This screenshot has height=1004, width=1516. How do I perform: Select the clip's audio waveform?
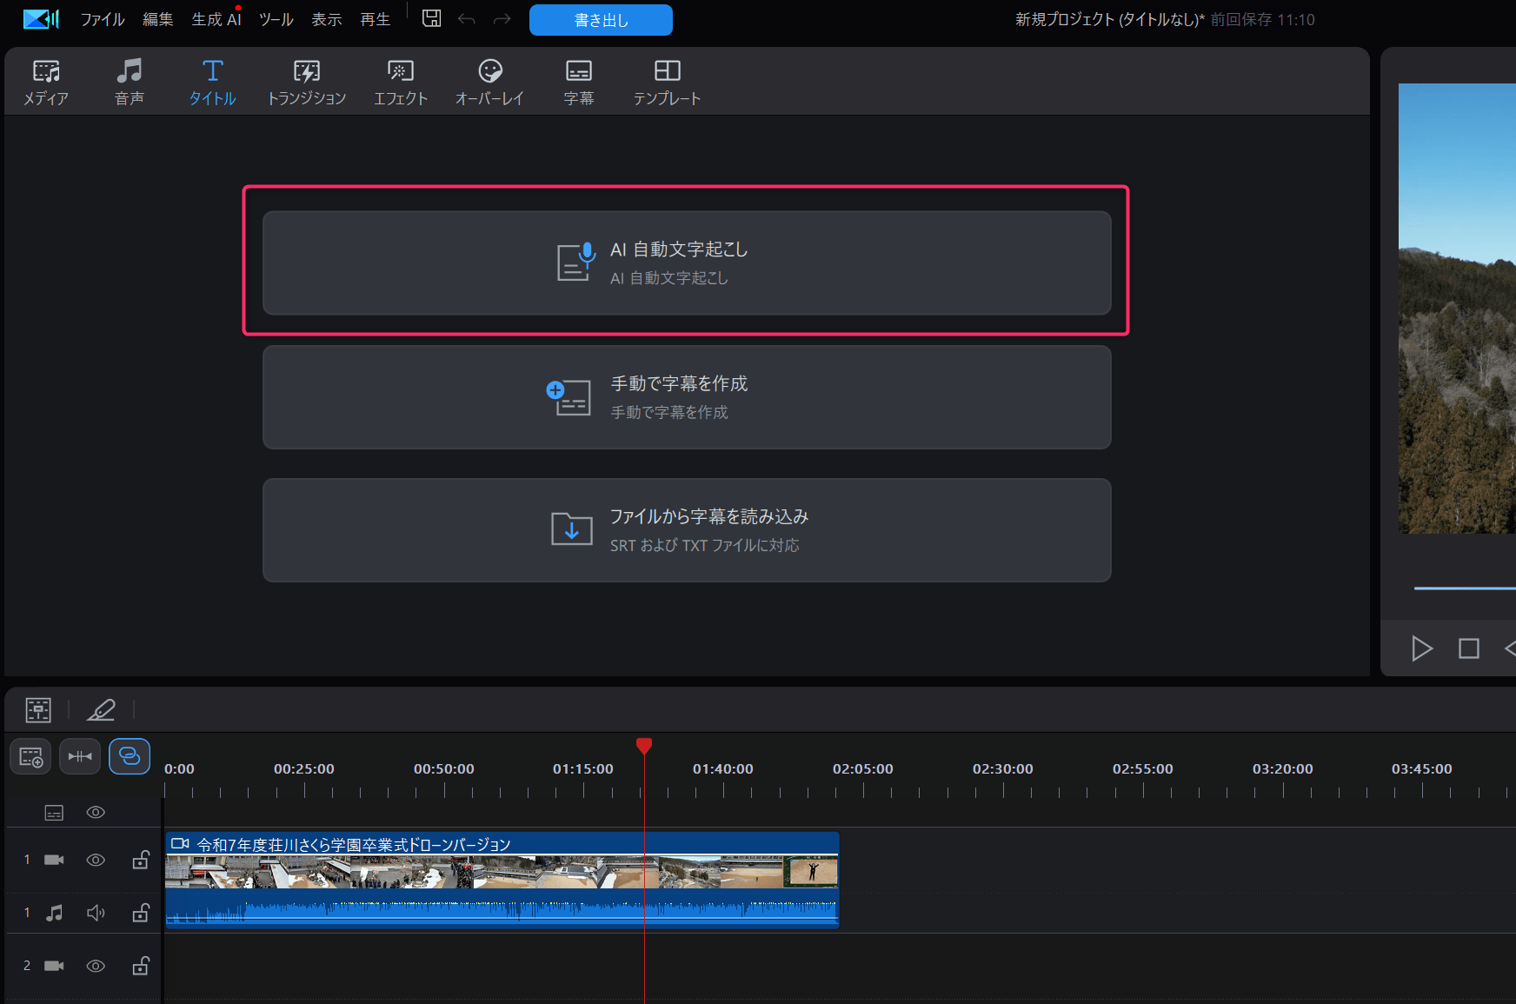[502, 908]
